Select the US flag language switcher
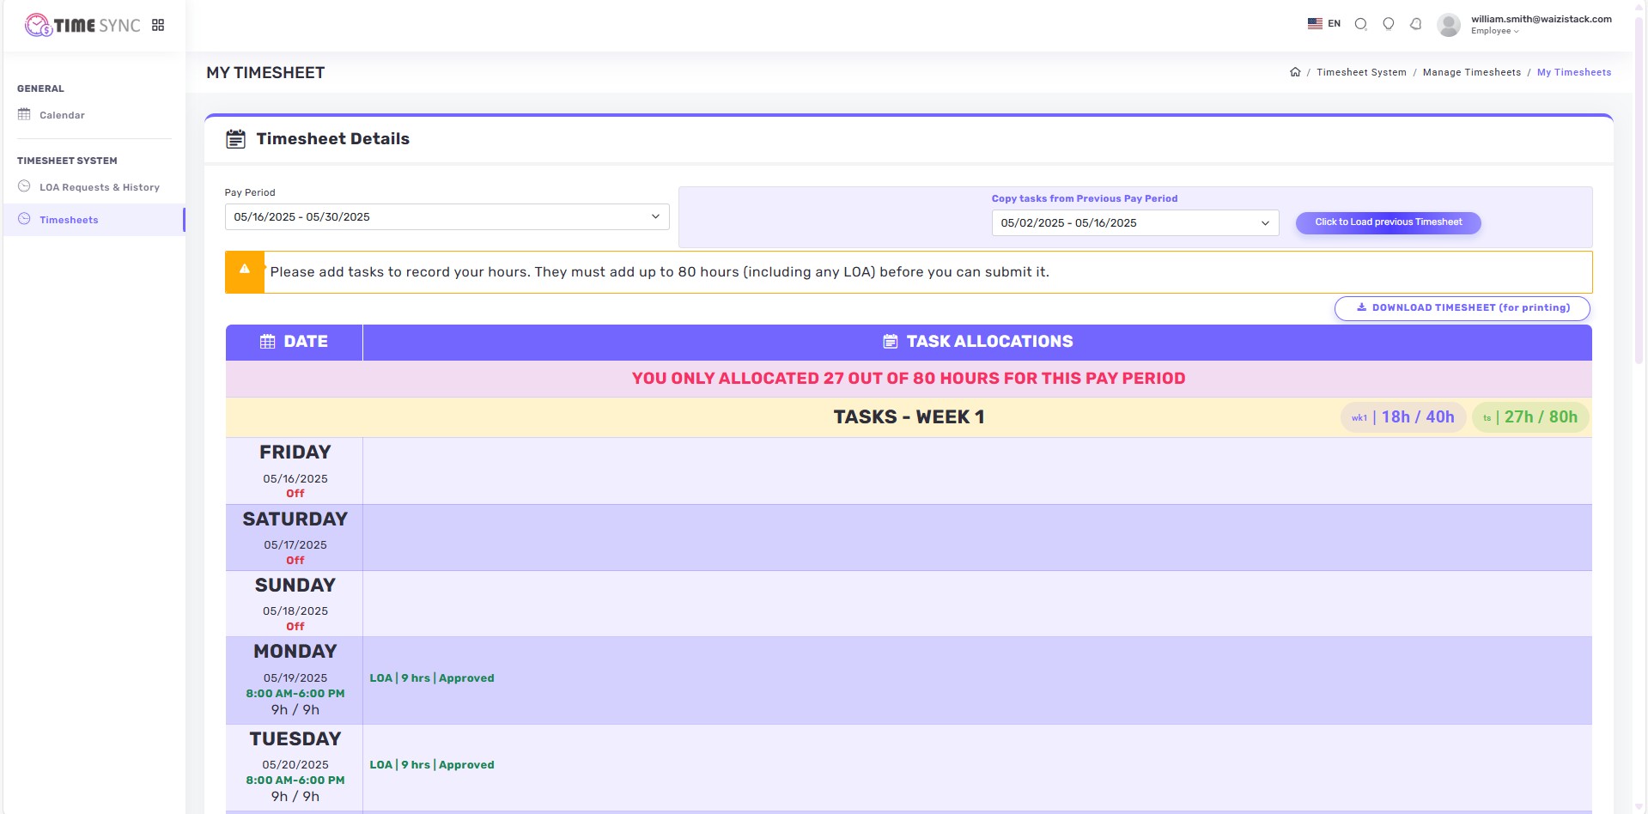 [x=1315, y=23]
